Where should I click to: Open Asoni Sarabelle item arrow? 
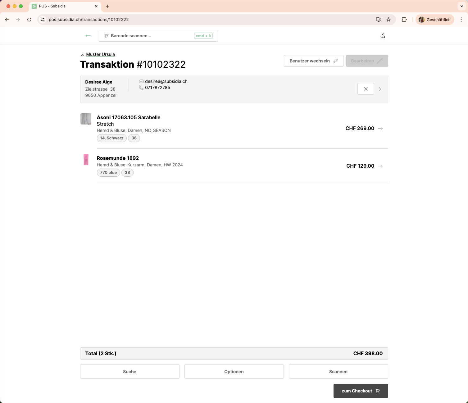(x=380, y=129)
